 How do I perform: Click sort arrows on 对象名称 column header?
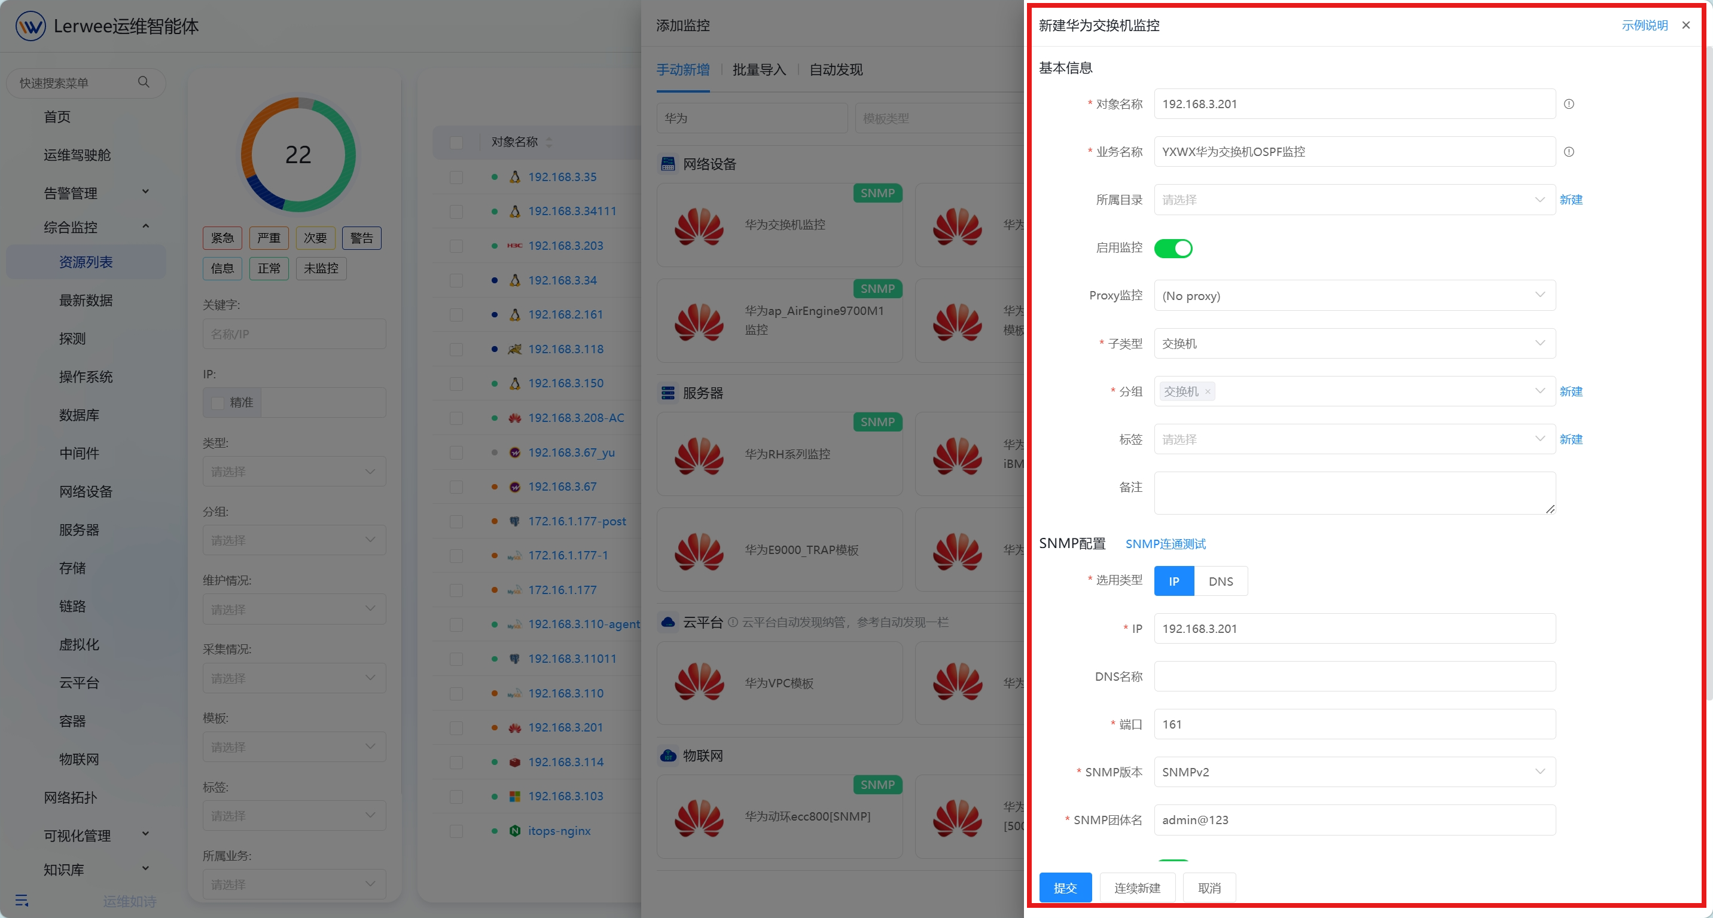coord(548,142)
